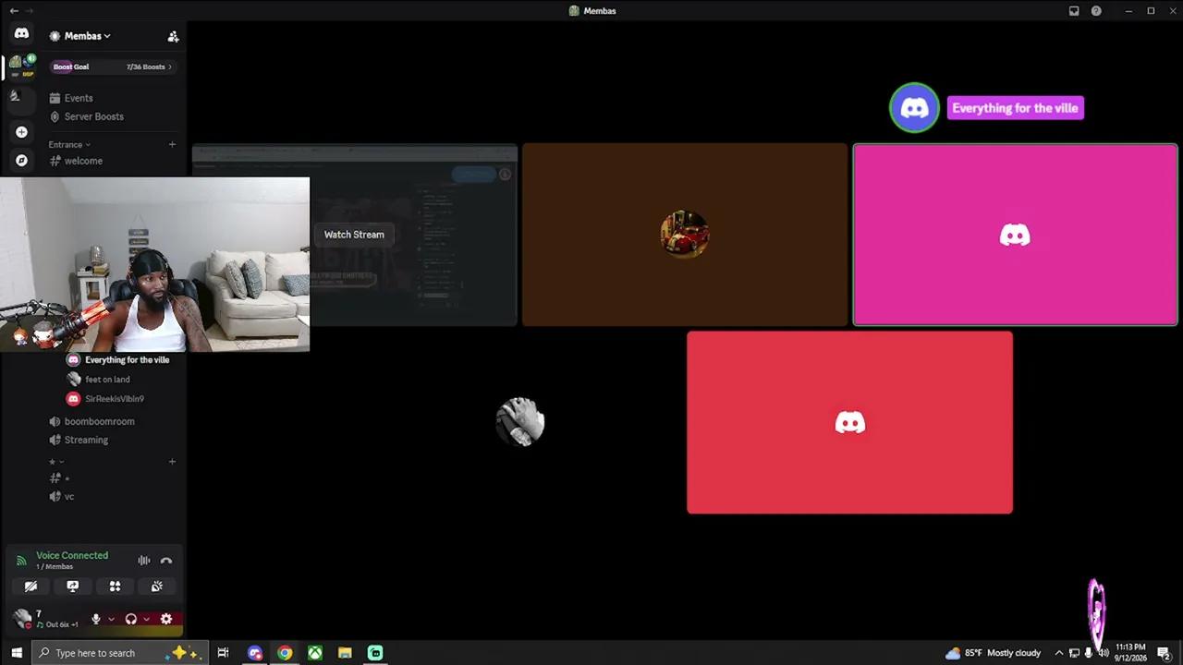Image resolution: width=1183 pixels, height=665 pixels.
Task: Turn on camera in voice panel
Action: (x=30, y=586)
